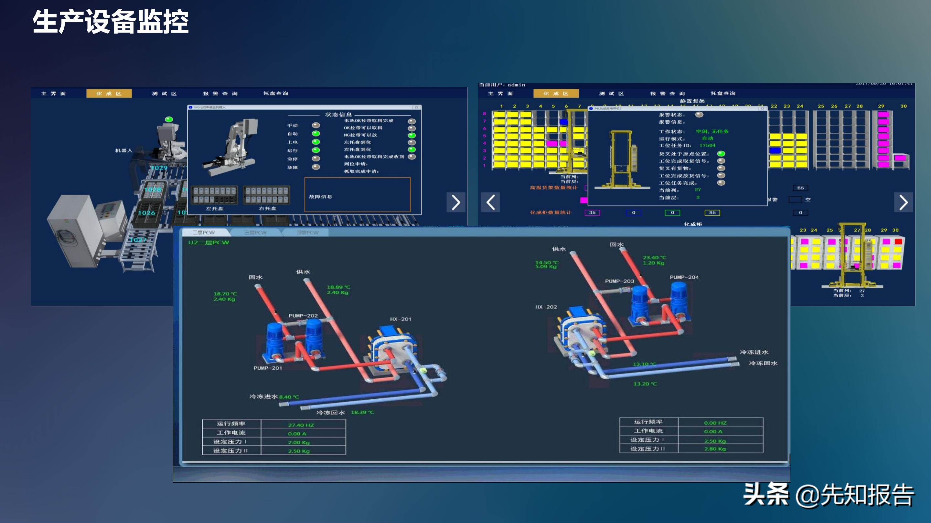Open 报警查询 tab in shelf monitoring window

(x=667, y=94)
